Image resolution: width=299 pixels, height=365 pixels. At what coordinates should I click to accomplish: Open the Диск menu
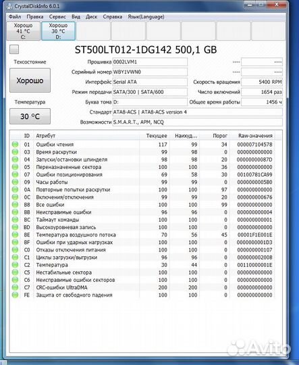point(91,17)
